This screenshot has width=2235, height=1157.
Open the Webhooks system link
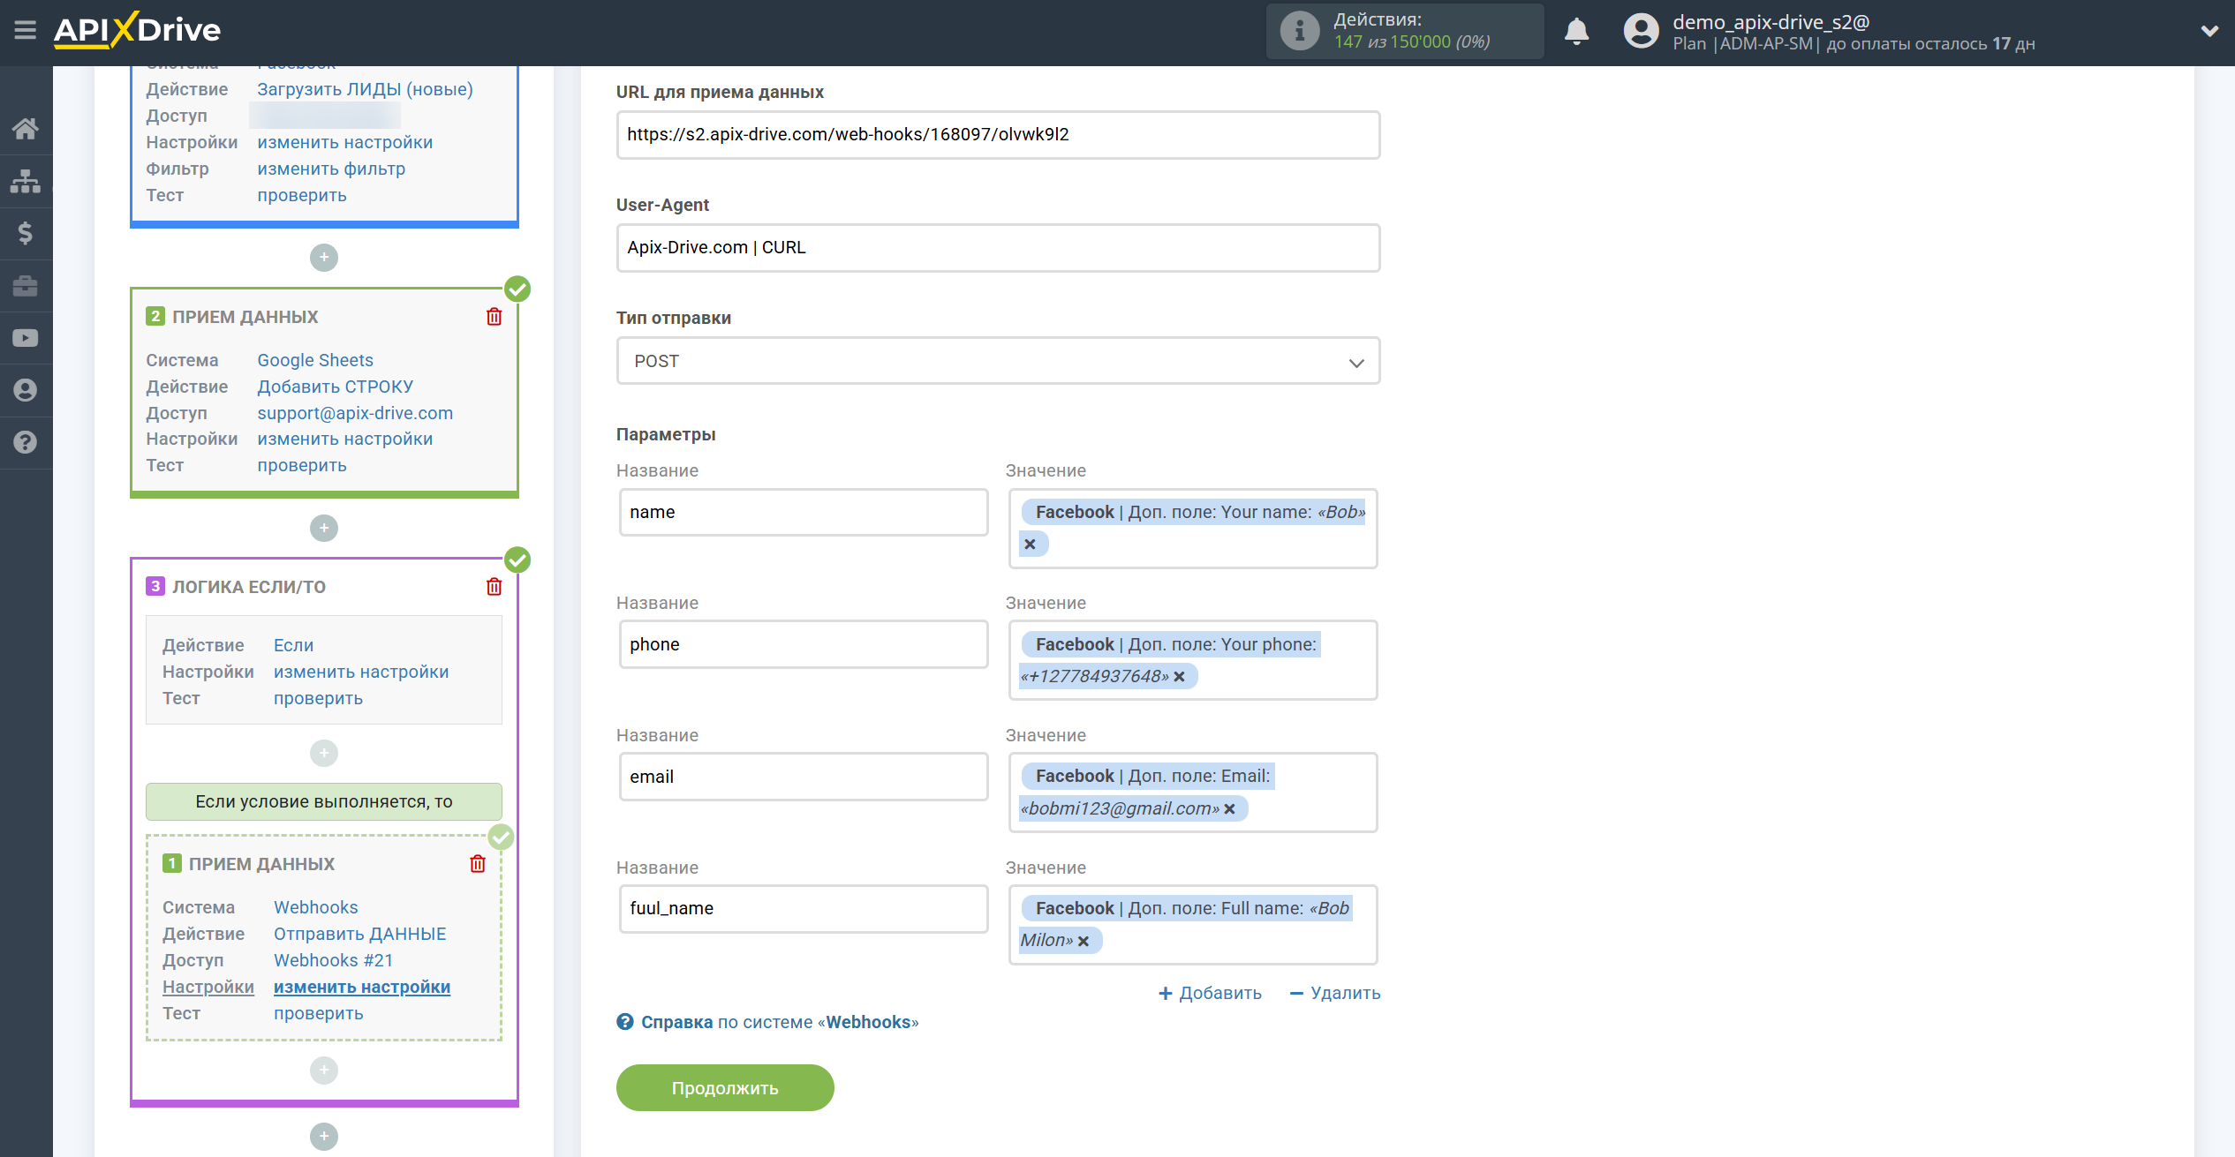[x=315, y=907]
